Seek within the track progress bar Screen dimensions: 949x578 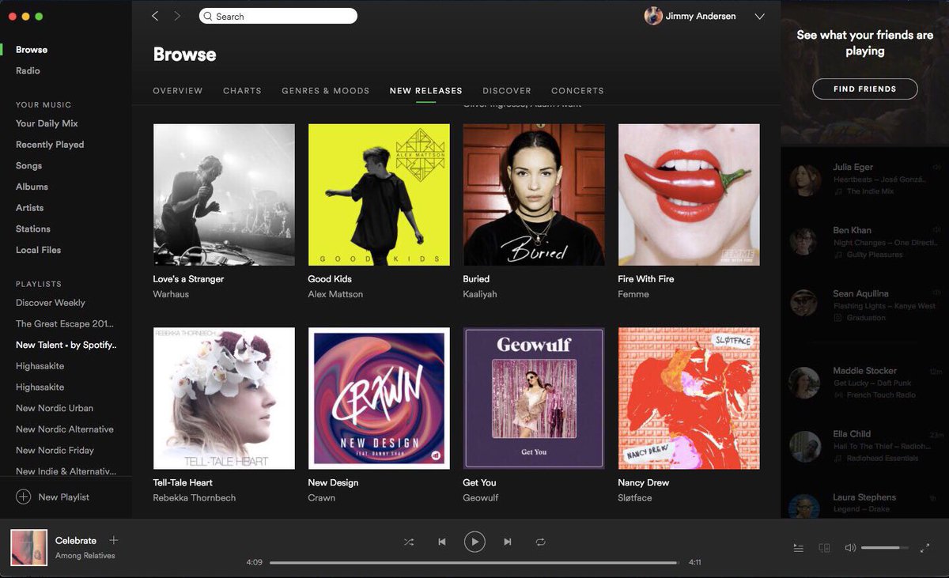pos(474,562)
